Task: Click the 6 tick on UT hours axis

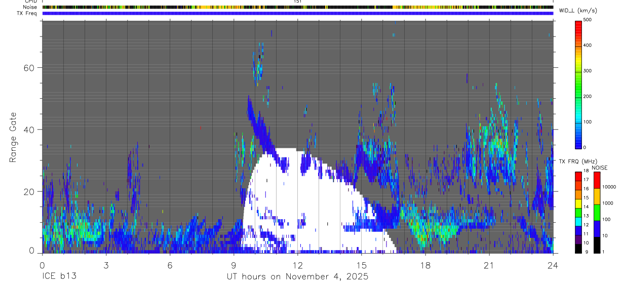Action: pyautogui.click(x=170, y=265)
